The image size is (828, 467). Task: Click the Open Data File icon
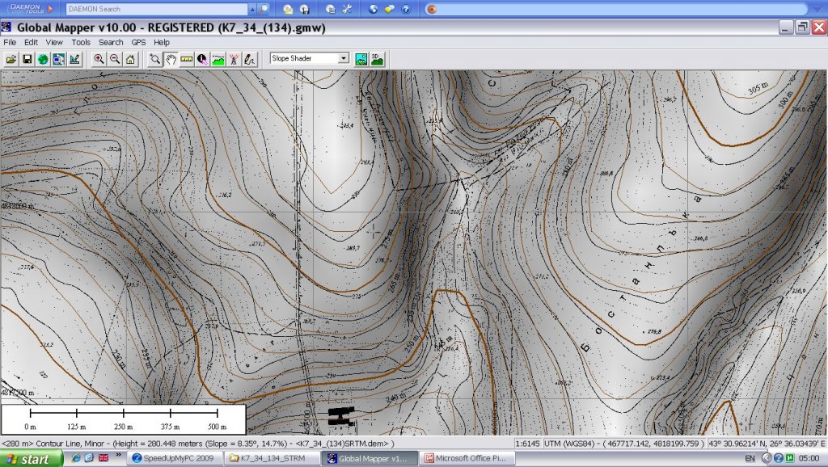pos(11,59)
